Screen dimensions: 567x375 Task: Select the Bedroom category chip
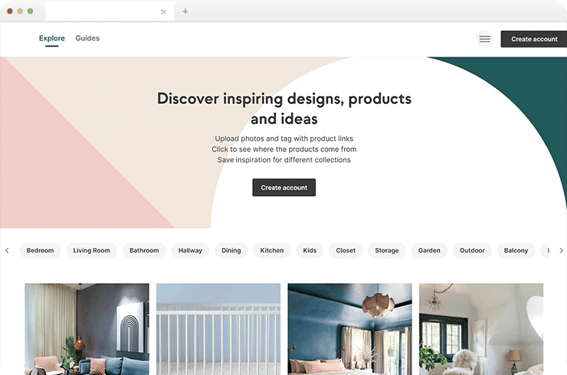click(40, 250)
